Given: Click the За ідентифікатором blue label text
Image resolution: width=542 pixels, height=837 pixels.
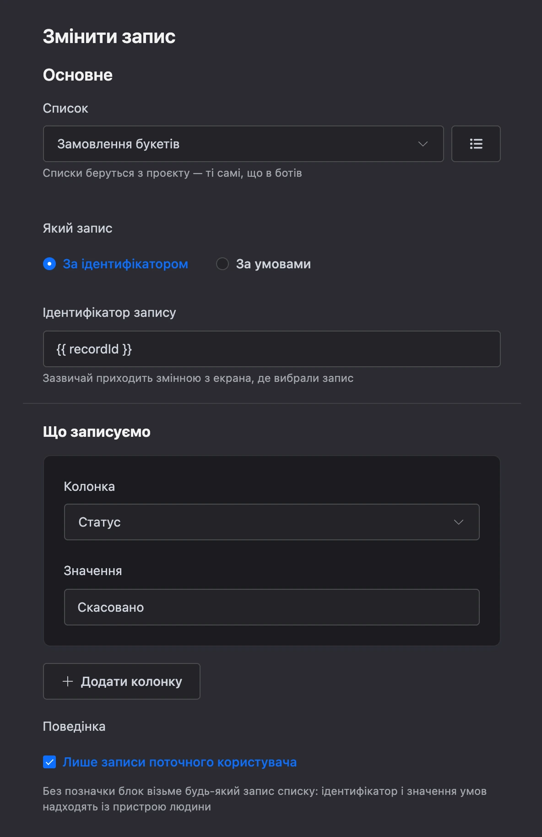Looking at the screenshot, I should pyautogui.click(x=125, y=264).
